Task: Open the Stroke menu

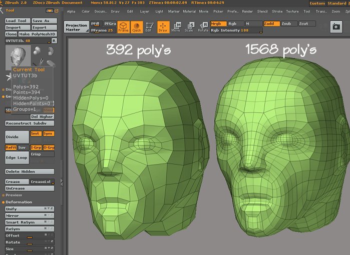Action: pos(277,11)
